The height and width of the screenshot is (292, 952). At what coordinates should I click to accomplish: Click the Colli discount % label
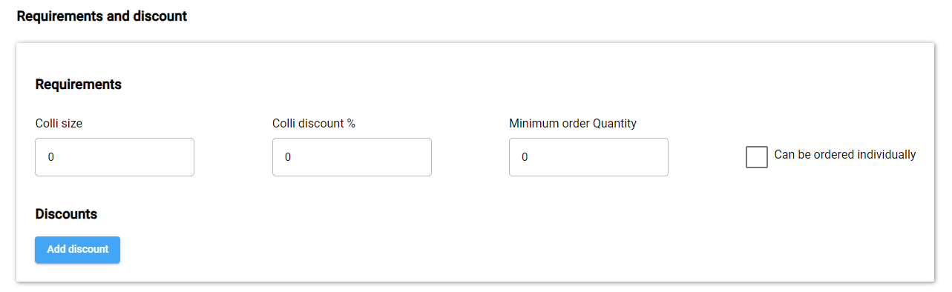click(314, 124)
